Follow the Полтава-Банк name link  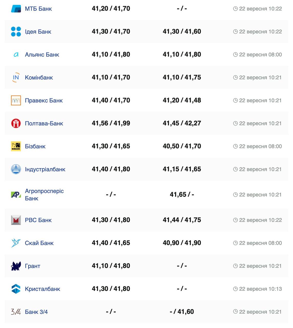tap(44, 124)
